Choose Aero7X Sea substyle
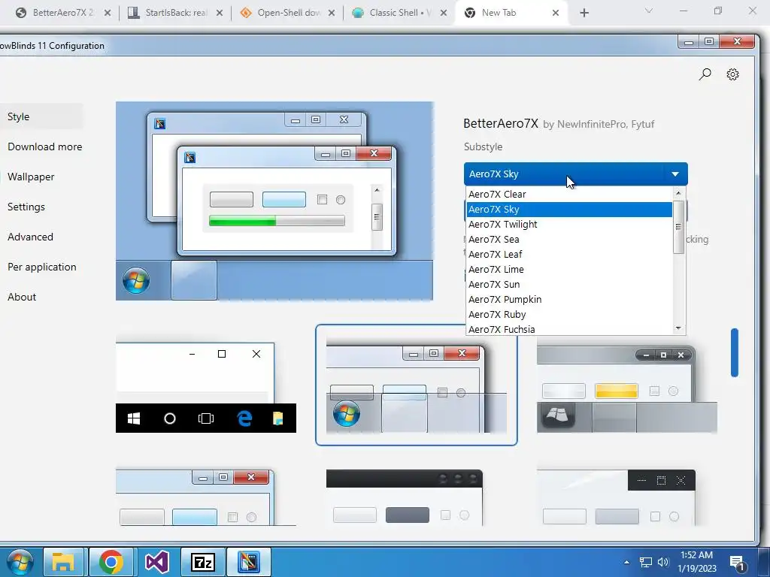 tap(568, 240)
